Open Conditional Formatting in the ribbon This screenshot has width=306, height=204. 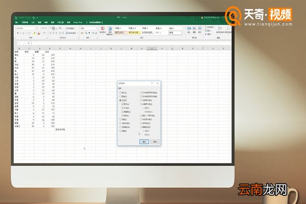(x=104, y=31)
